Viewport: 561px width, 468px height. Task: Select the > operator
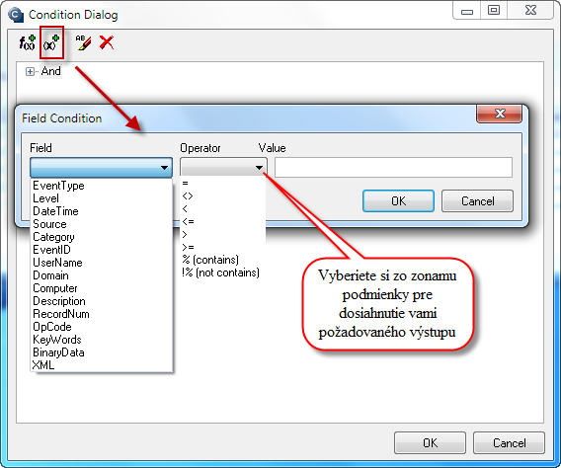point(223,235)
